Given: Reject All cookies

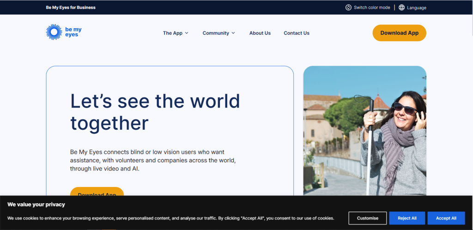Looking at the screenshot, I should (x=407, y=218).
